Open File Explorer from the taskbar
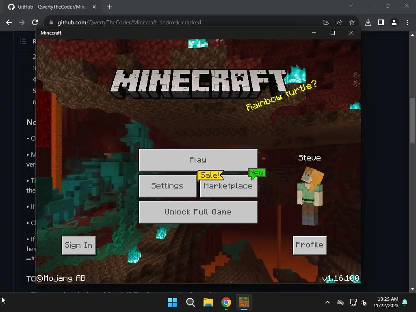The height and width of the screenshot is (312, 416). [x=208, y=302]
